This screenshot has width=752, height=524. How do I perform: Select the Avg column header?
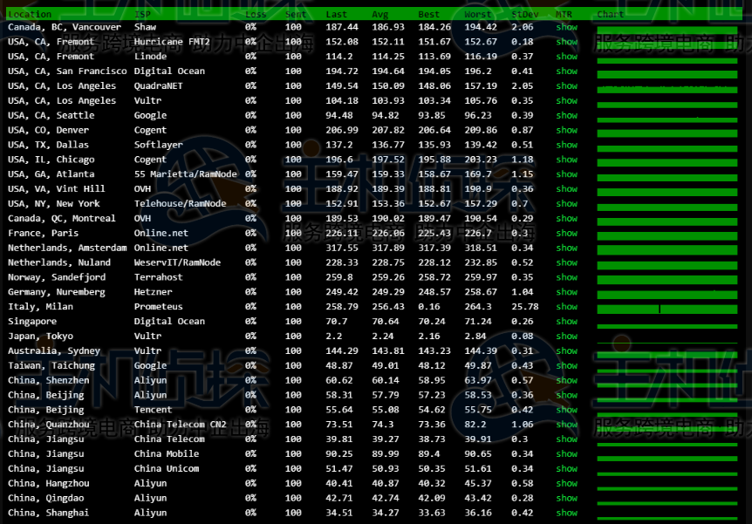coord(381,14)
